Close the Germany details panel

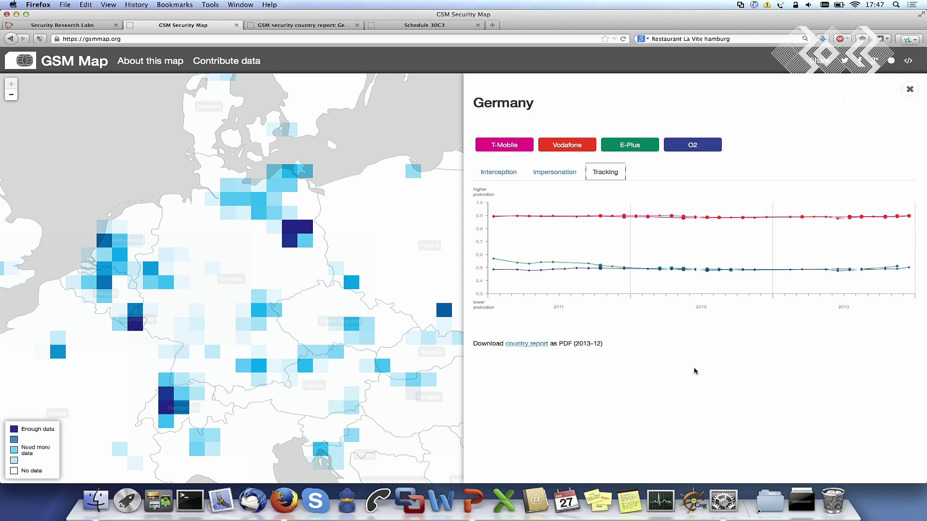910,89
